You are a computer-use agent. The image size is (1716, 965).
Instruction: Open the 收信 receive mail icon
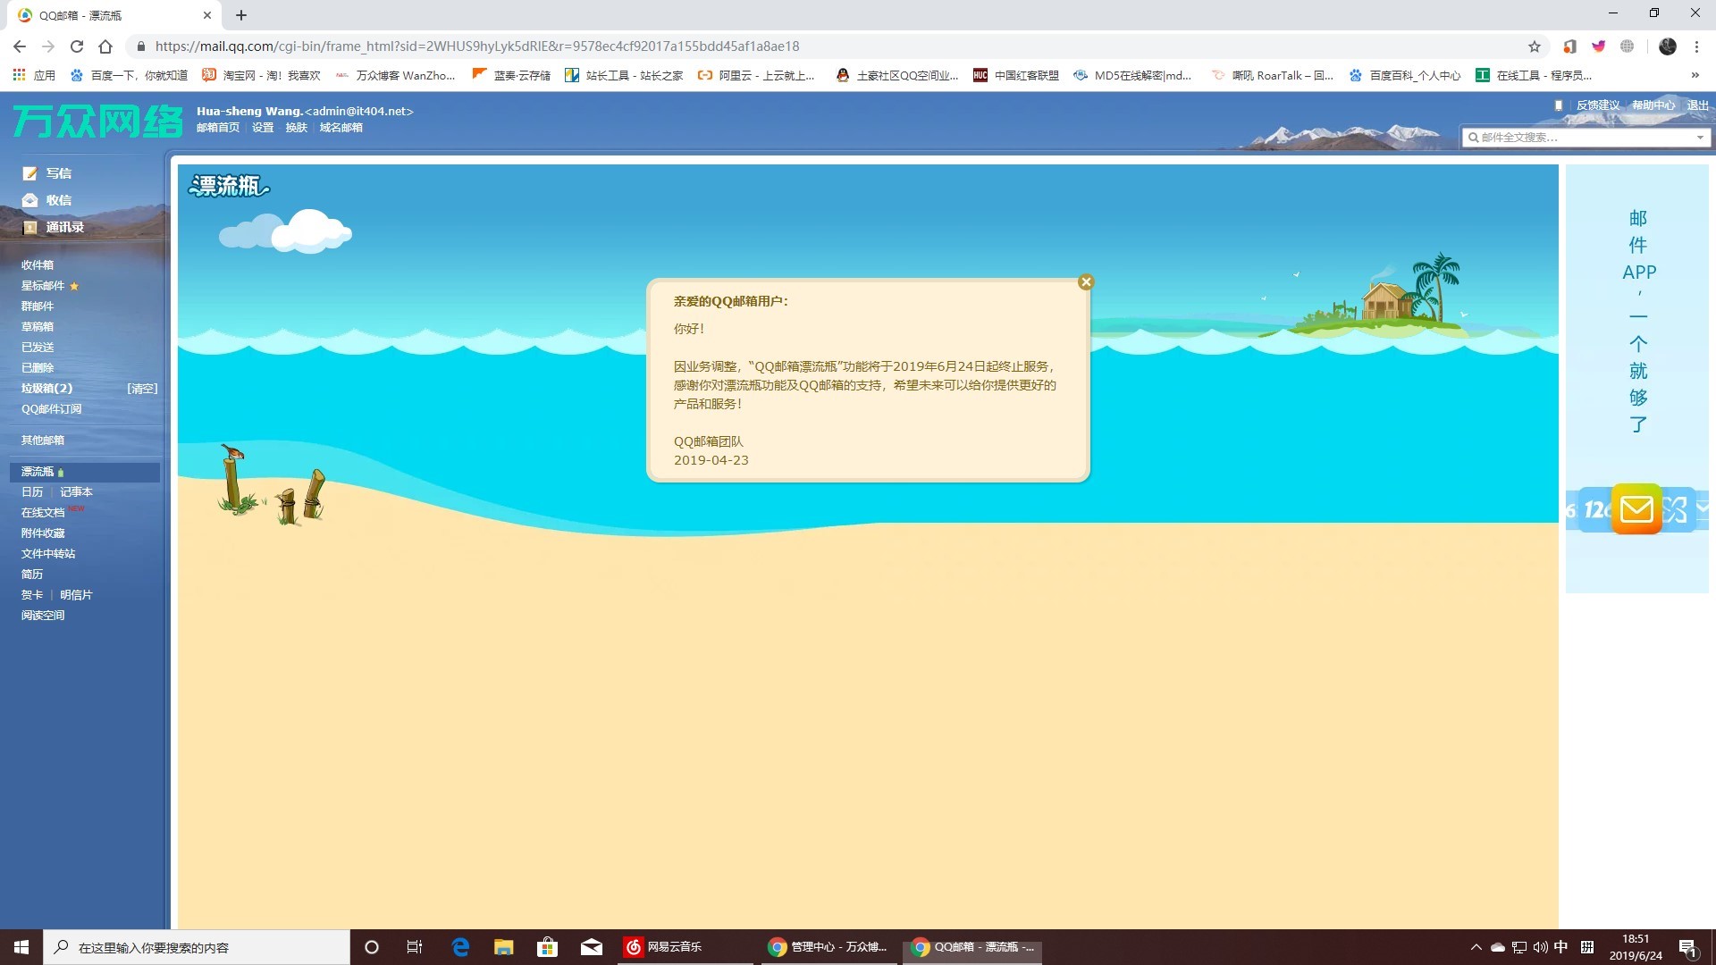[30, 200]
